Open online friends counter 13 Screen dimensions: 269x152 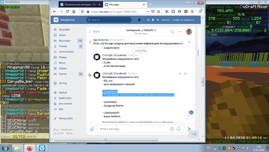pyautogui.click(x=194, y=134)
